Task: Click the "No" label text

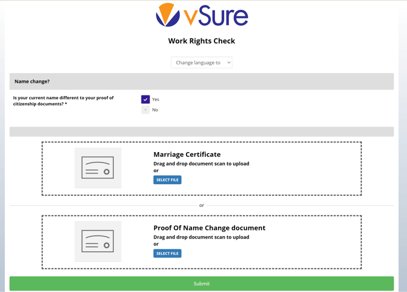Action: pos(156,109)
